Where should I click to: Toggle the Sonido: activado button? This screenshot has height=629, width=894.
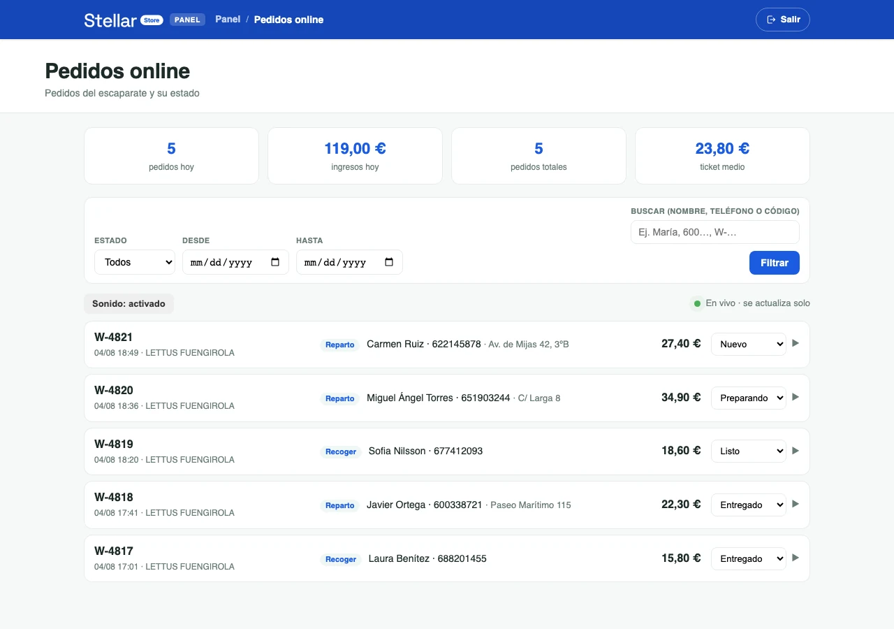click(x=129, y=304)
